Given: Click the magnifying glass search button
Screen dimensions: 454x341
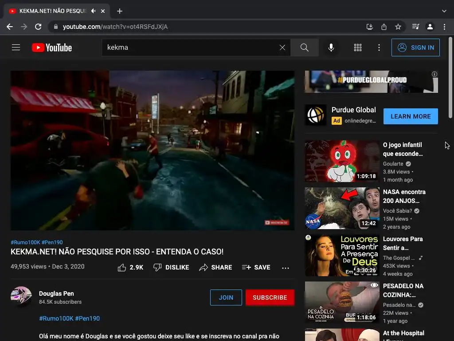Looking at the screenshot, I should coord(304,48).
